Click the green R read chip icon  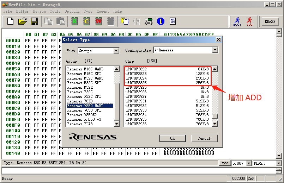74,21
